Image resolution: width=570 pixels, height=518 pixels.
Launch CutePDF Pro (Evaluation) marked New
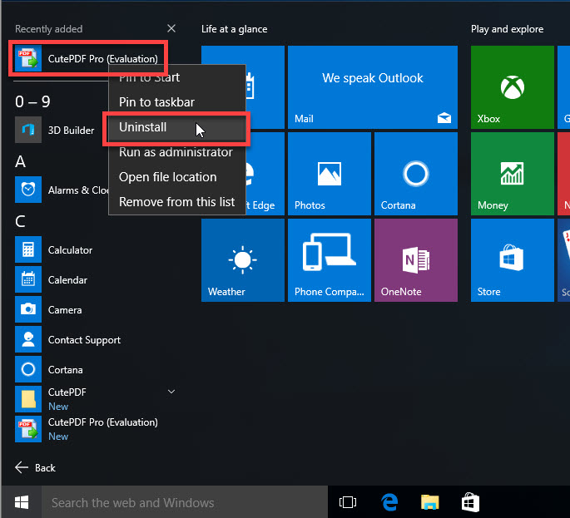click(87, 429)
